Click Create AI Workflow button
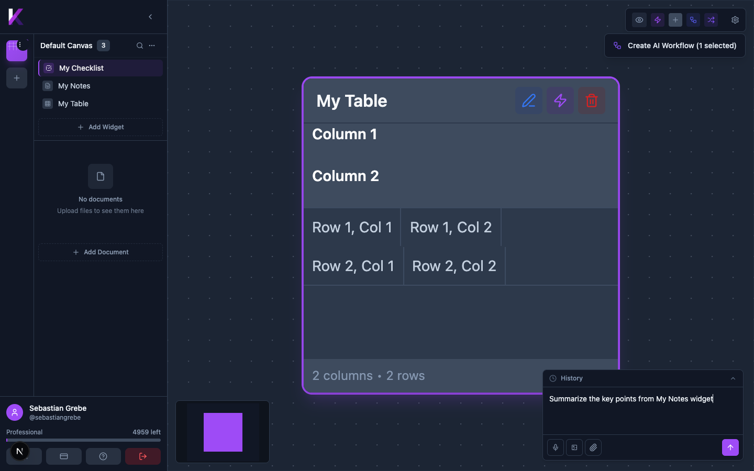 point(675,46)
